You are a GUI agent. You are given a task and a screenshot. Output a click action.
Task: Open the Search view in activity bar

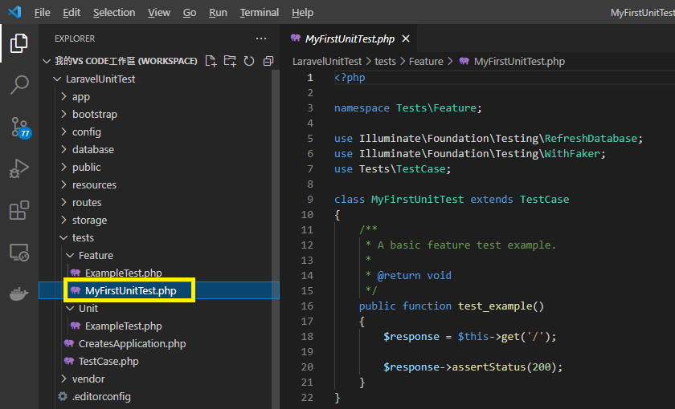point(19,85)
